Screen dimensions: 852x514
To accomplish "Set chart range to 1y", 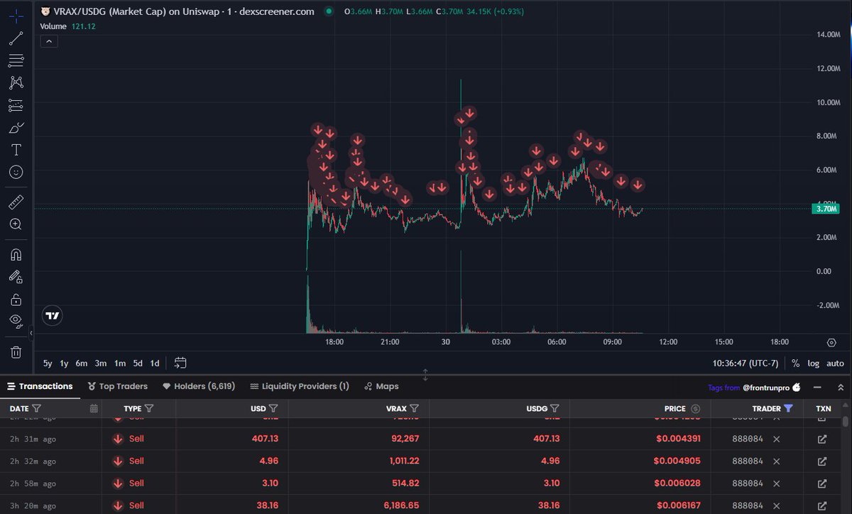I will pyautogui.click(x=64, y=363).
